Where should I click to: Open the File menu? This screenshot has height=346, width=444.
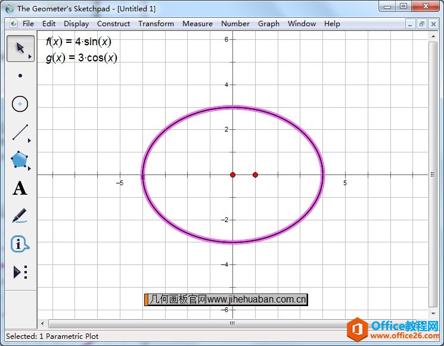(x=28, y=24)
